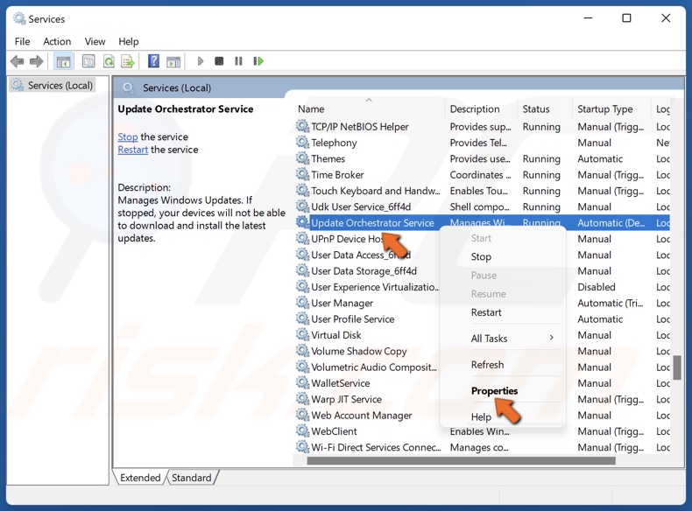This screenshot has height=511, width=692.
Task: Click the Back arrow toolbar icon
Action: pyautogui.click(x=17, y=61)
